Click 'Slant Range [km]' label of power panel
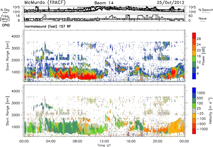 click(x=7, y=56)
